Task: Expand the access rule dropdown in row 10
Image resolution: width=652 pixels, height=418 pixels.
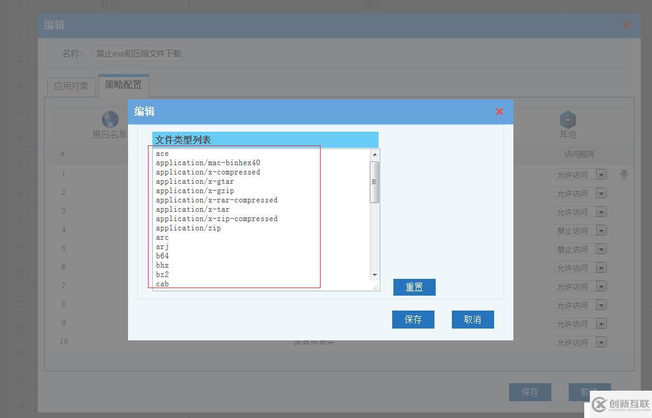Action: click(x=600, y=342)
